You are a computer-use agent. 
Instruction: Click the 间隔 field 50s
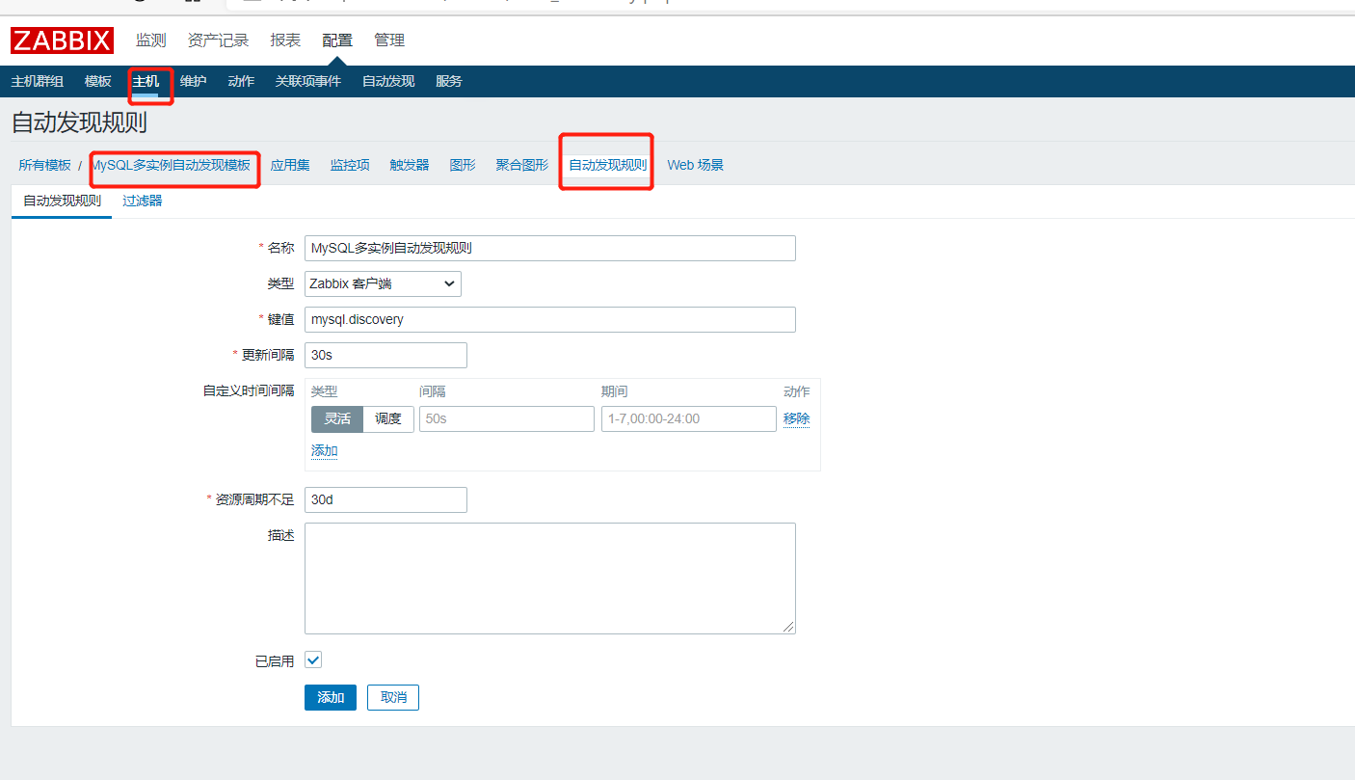[x=507, y=418]
